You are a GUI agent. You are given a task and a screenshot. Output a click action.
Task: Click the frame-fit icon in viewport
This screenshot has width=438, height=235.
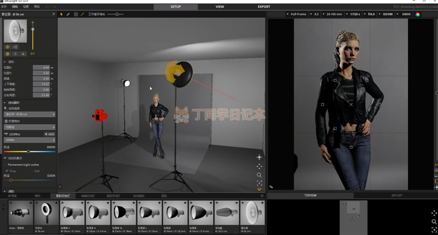[x=259, y=183]
